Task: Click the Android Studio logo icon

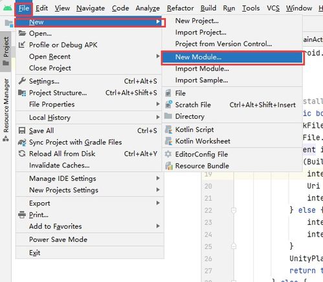Action: point(8,8)
